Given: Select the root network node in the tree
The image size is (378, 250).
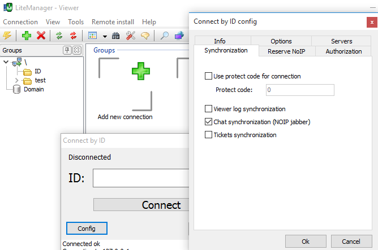Looking at the screenshot, I should [x=18, y=62].
